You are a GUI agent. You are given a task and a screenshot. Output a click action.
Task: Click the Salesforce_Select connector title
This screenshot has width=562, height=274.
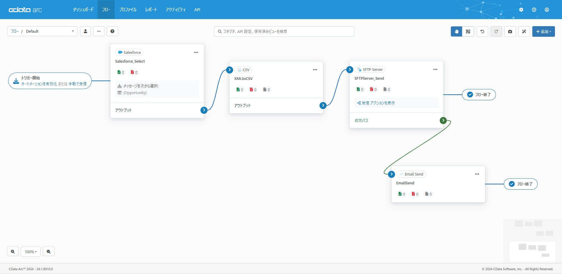coord(130,61)
